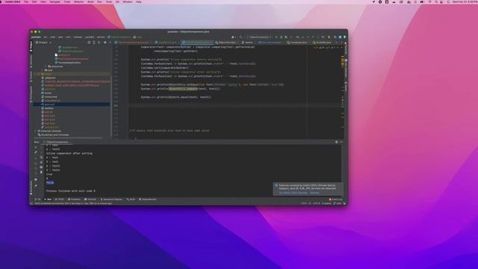The image size is (478, 269).
Task: Toggle soft-wrap in Run console toolbar
Action: [x=42, y=158]
